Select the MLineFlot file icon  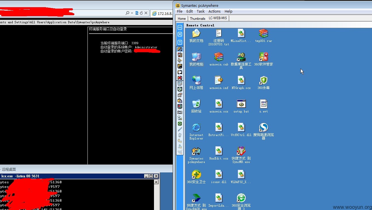[x=241, y=33]
